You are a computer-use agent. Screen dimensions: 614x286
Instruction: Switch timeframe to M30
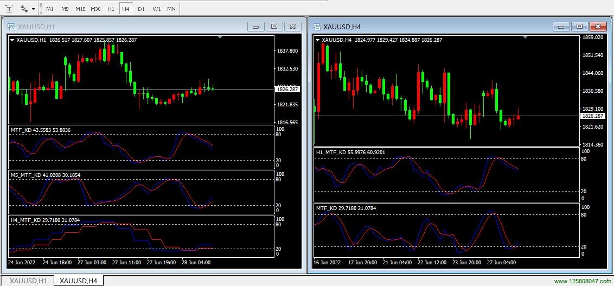[x=95, y=9]
